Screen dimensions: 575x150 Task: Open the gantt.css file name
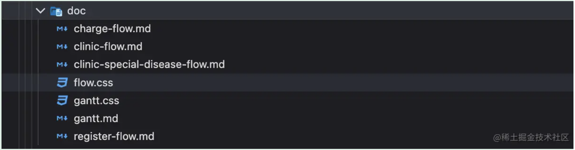click(96, 101)
